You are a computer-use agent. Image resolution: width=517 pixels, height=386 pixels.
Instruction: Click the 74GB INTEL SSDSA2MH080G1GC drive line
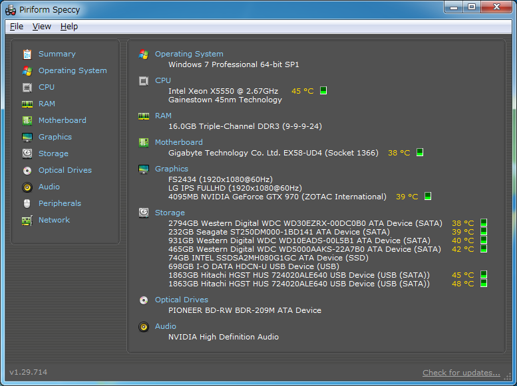coord(268,258)
